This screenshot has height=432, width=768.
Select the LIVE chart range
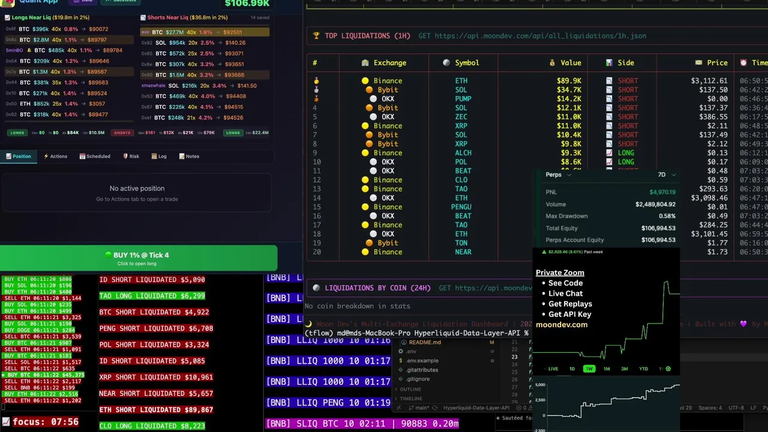pos(553,369)
